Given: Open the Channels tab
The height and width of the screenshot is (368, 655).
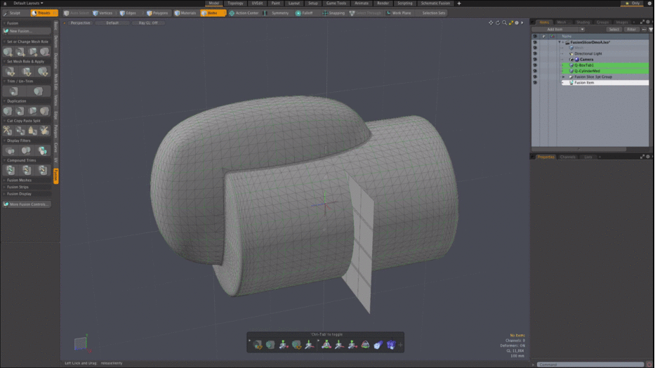Looking at the screenshot, I should coord(568,157).
